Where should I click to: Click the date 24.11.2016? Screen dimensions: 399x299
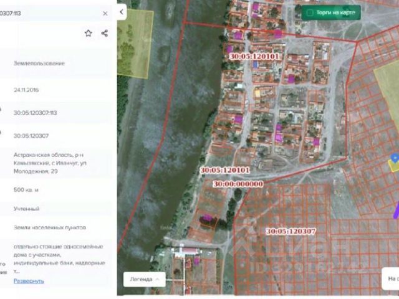coord(26,90)
